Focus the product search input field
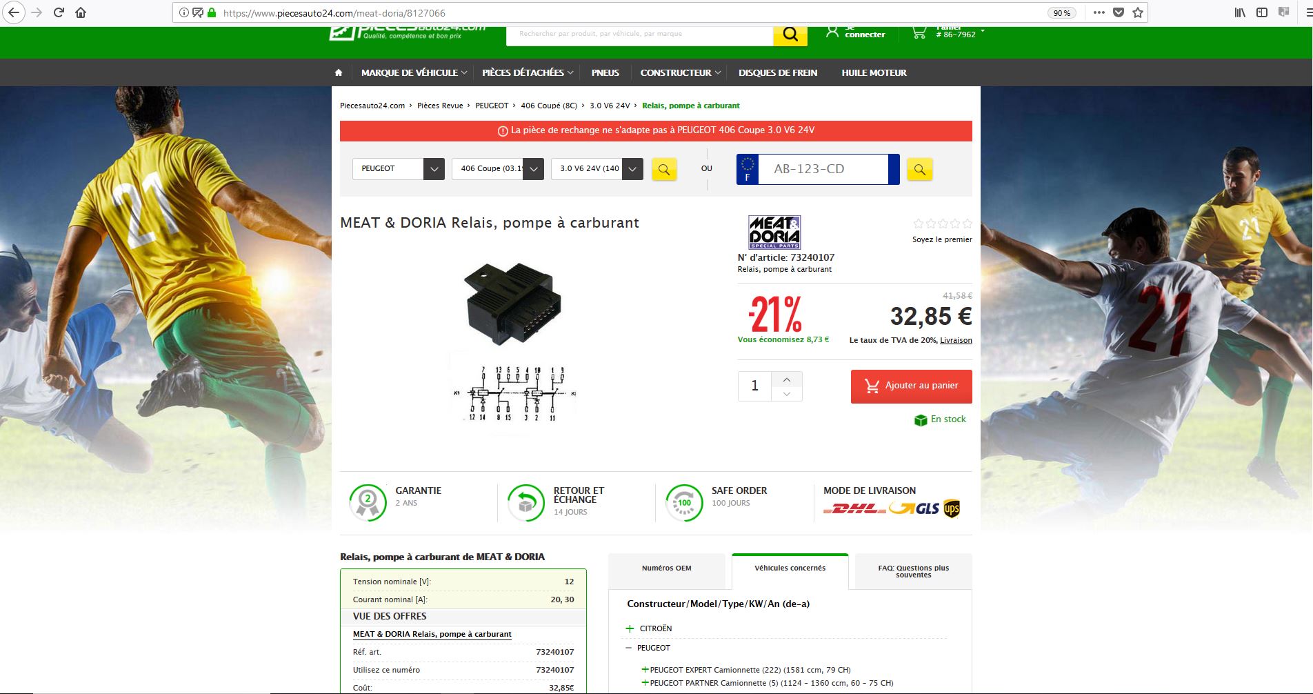 pyautogui.click(x=639, y=34)
